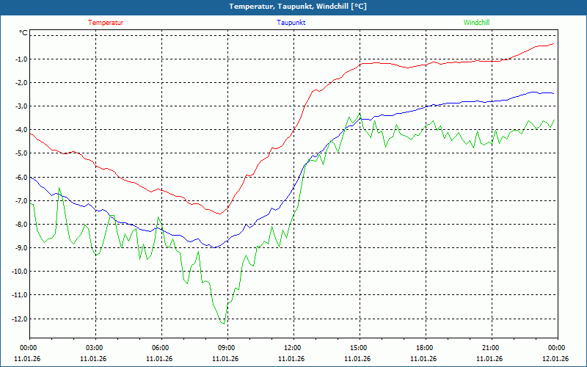This screenshot has width=587, height=367.
Task: Select the blue 'Taupunkt' legend label
Action: pos(291,23)
